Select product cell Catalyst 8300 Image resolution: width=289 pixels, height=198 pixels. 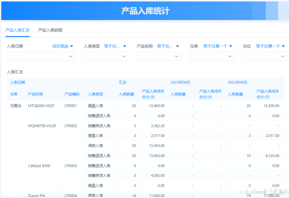(39, 166)
